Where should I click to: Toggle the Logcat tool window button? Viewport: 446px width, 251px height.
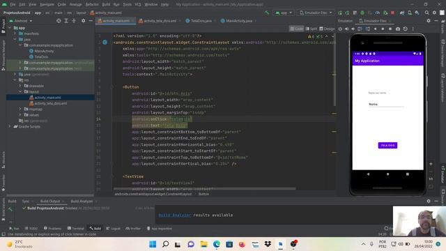click(x=113, y=228)
